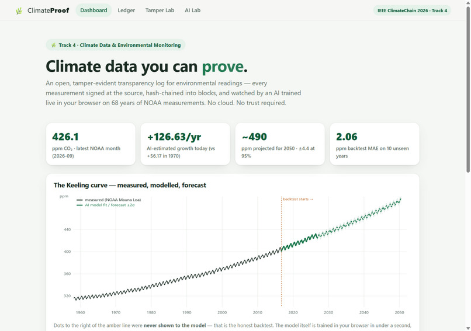Screen dimensions: 471x331
Task: Click the leaf icon in Track 4 pill
Action: [x=54, y=45]
